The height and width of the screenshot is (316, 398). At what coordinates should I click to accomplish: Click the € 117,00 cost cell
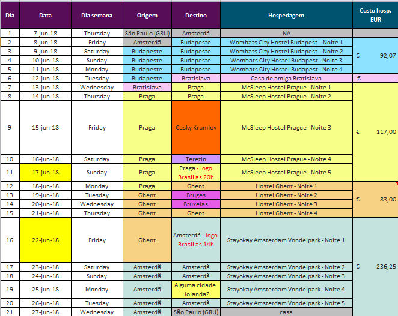pos(375,131)
